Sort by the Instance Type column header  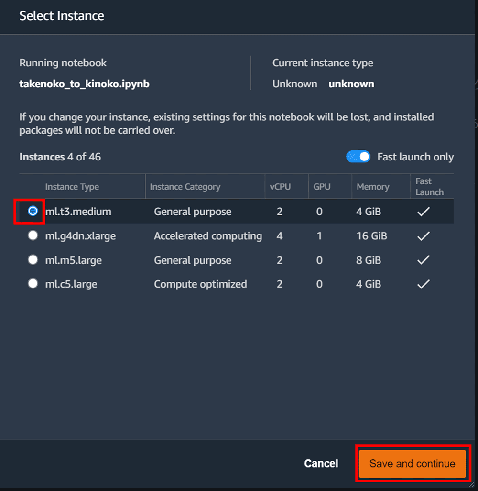click(72, 187)
